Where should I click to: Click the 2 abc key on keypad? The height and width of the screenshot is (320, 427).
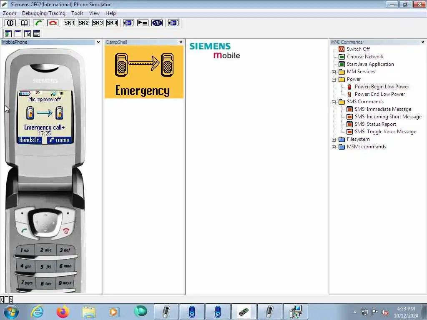(x=45, y=250)
